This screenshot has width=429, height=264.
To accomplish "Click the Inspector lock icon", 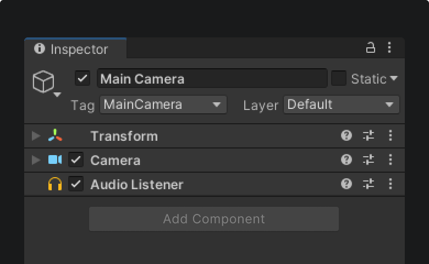I will click(371, 48).
